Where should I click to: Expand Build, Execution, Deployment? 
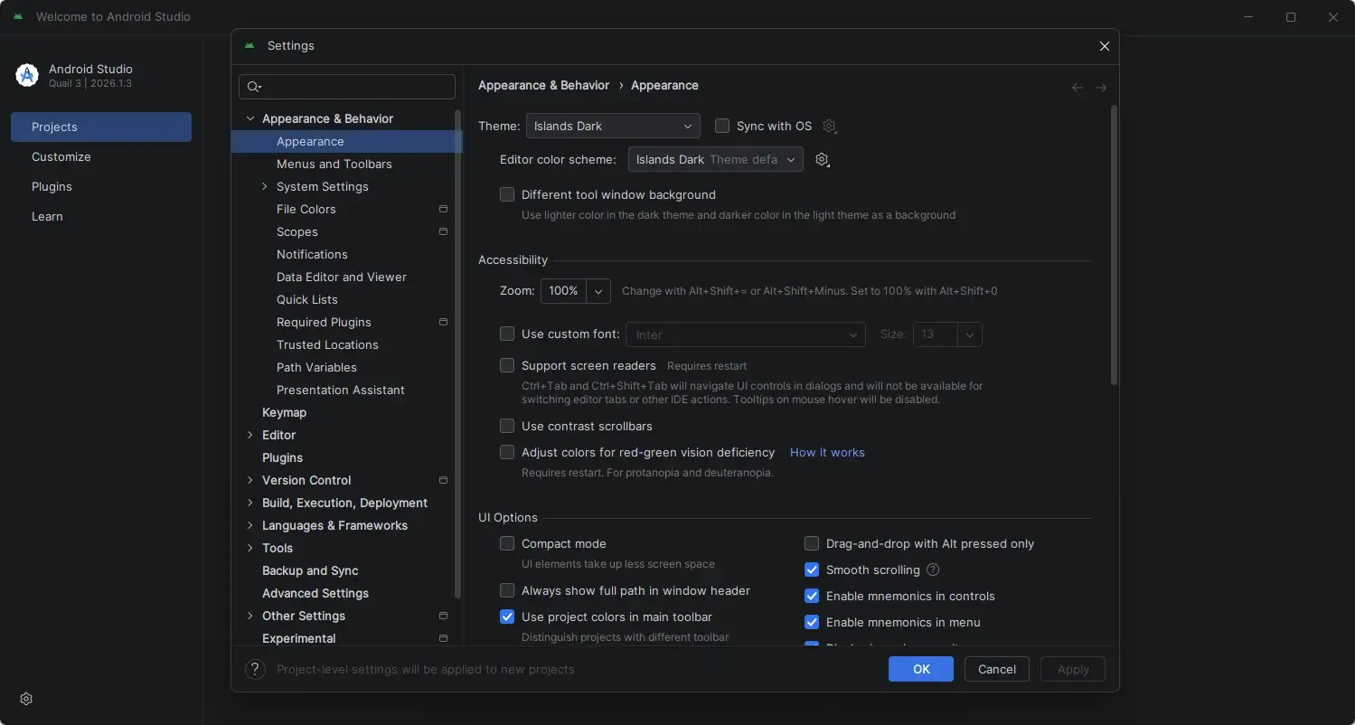click(250, 503)
